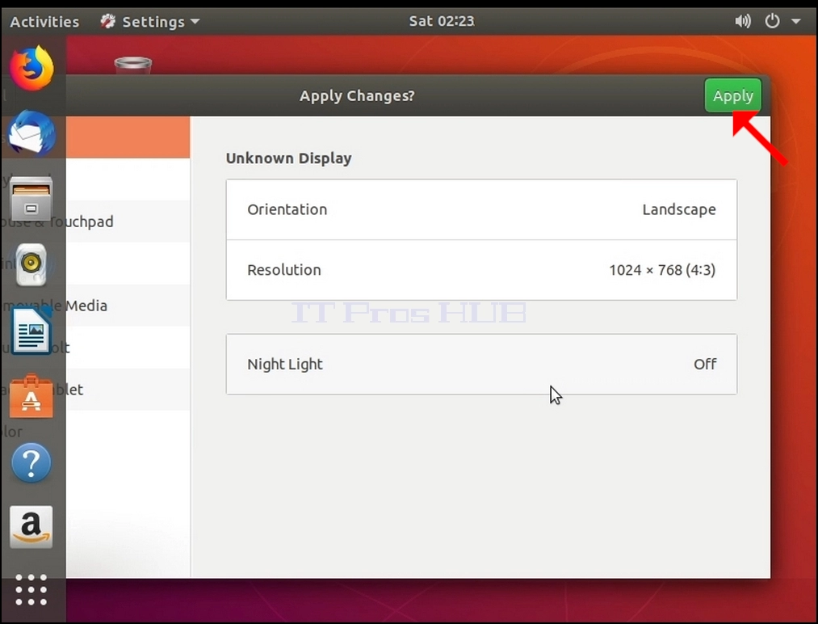Open the Activities overview
Screen dimensions: 818x624
[44, 21]
